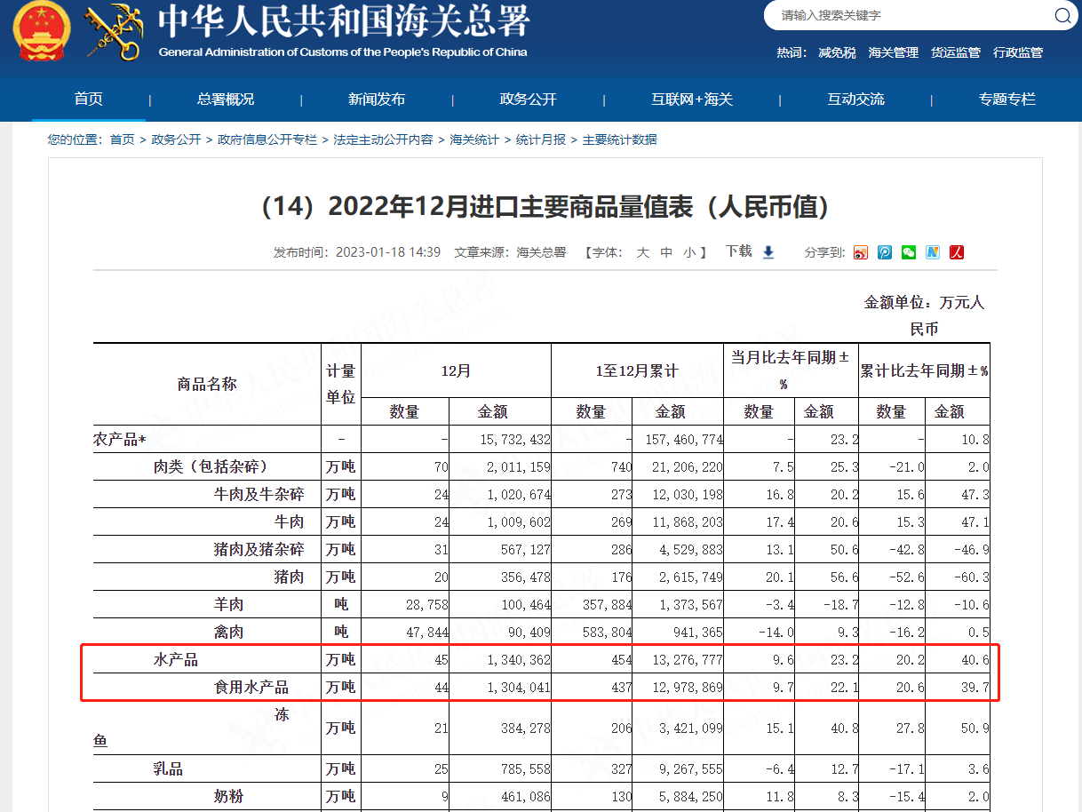The width and height of the screenshot is (1082, 812).
Task: Click the 羊肉 row label
Action: click(x=229, y=604)
